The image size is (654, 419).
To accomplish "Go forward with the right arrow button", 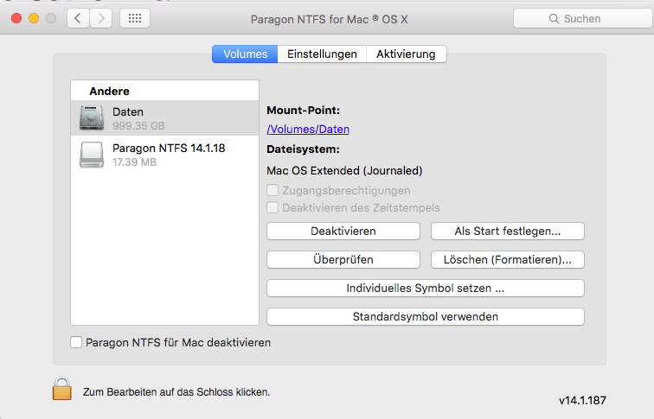I will tap(101, 18).
